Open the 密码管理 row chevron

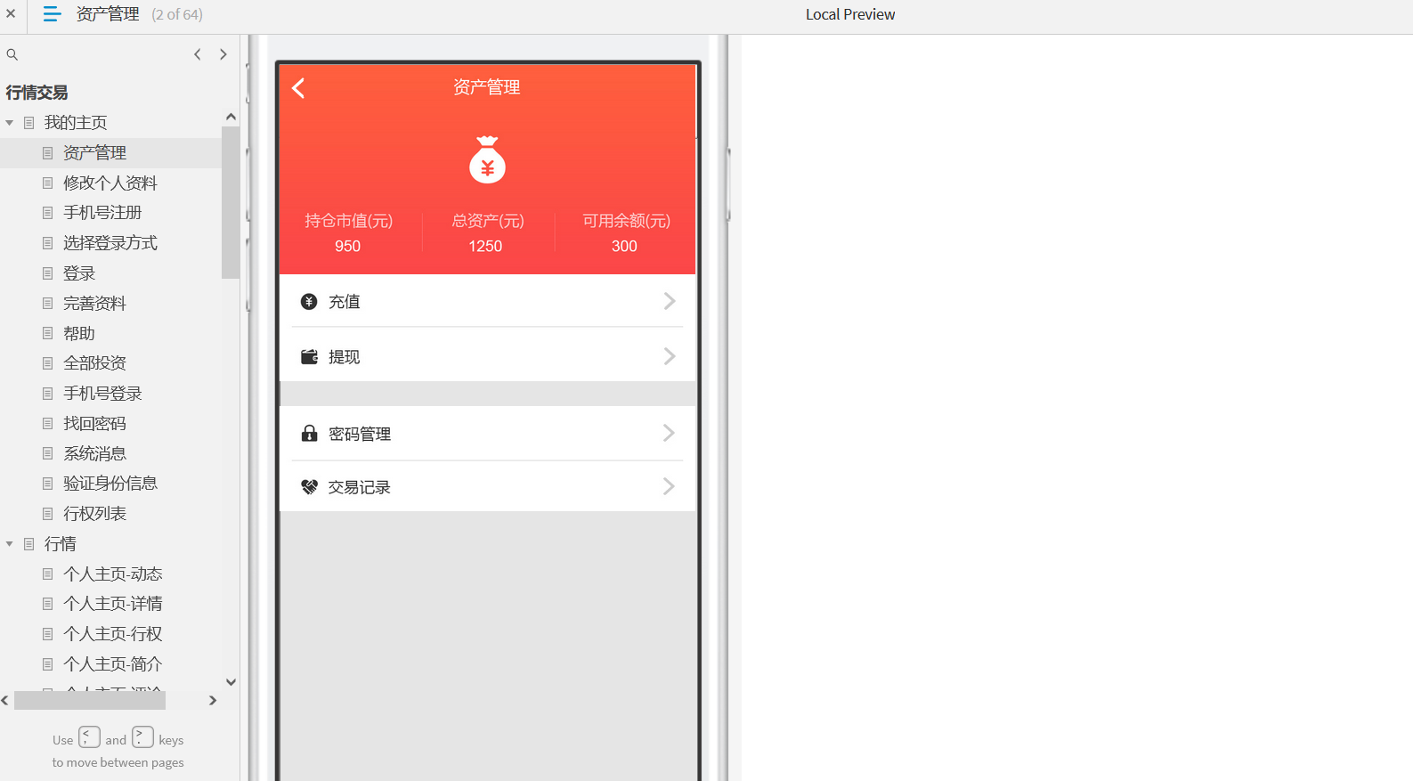coord(670,433)
